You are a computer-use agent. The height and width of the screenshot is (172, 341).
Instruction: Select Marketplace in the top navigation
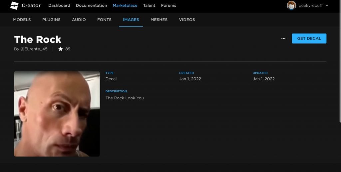point(125,5)
